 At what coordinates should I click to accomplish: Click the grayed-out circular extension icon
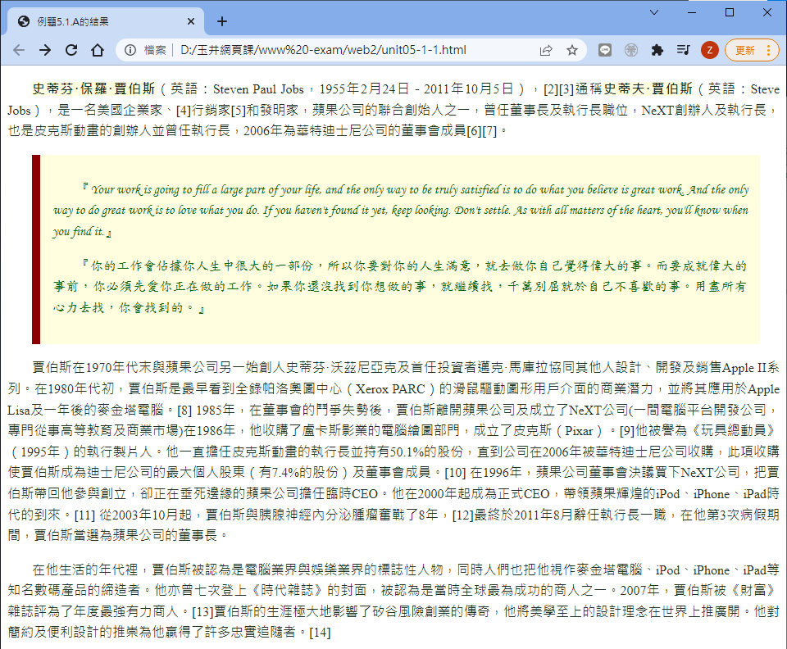tap(630, 50)
